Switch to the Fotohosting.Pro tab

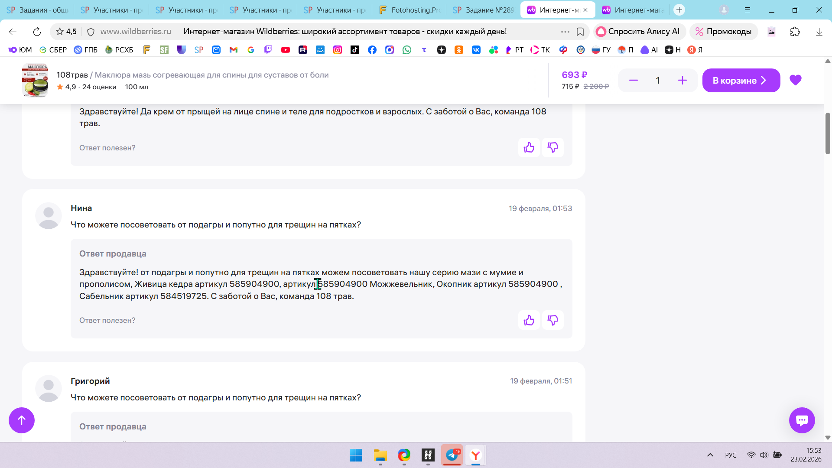point(409,10)
